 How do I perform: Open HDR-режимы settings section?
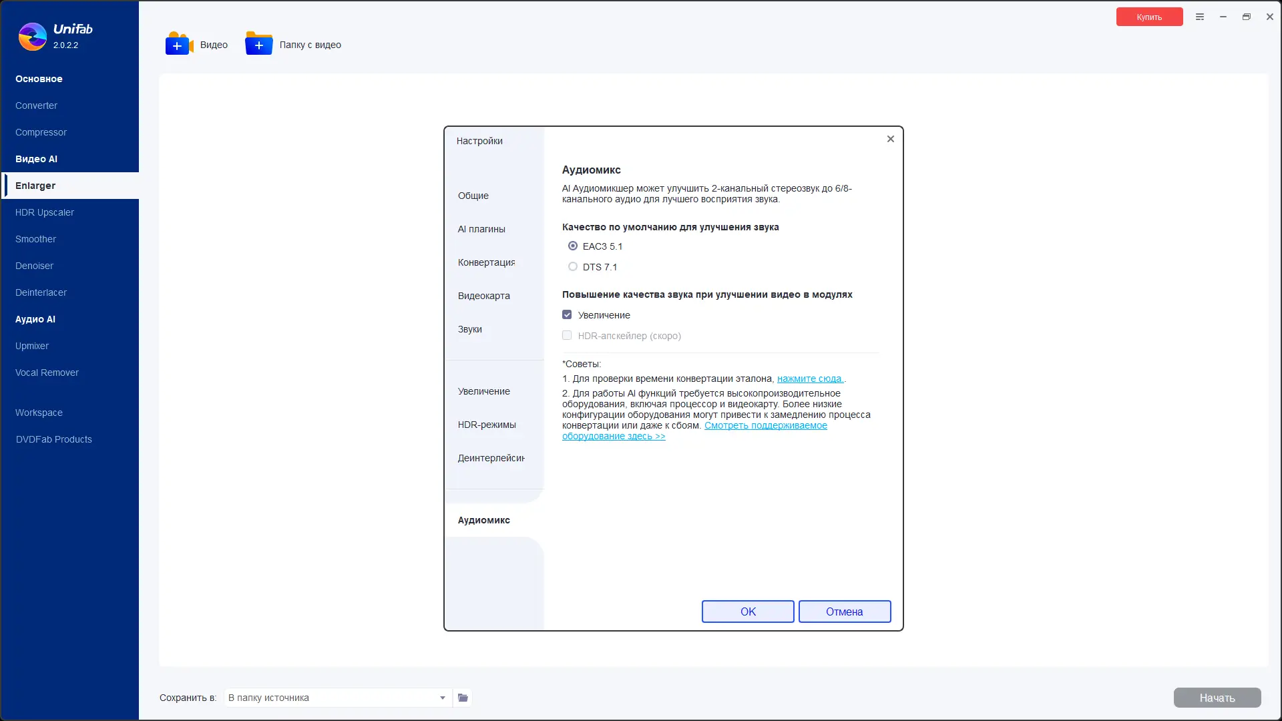point(487,425)
